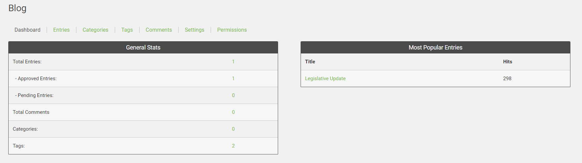Open the Legislative Update entry

pyautogui.click(x=325, y=79)
